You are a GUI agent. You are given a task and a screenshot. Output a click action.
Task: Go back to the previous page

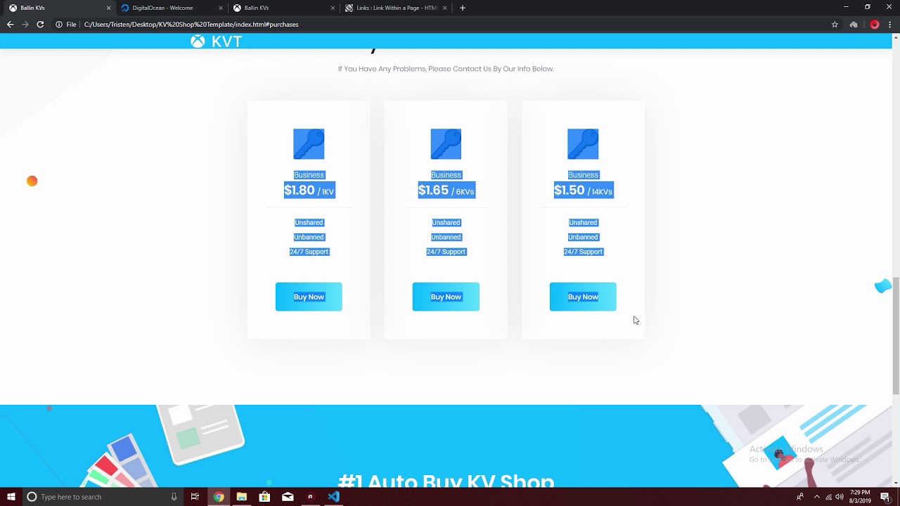pos(10,24)
